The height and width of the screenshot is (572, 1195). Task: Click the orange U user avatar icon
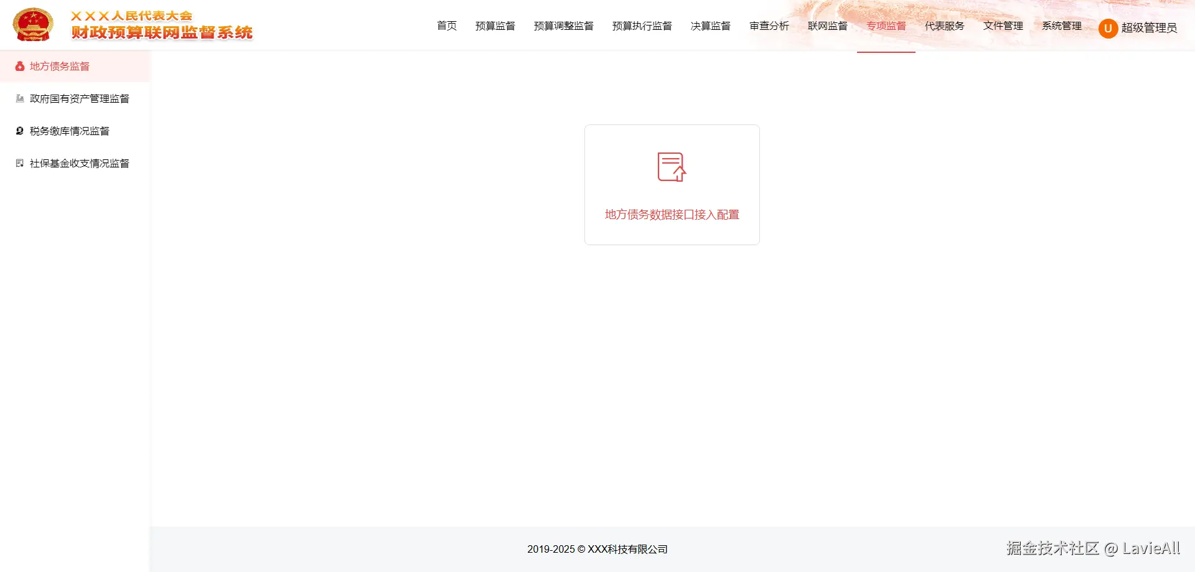(1108, 29)
